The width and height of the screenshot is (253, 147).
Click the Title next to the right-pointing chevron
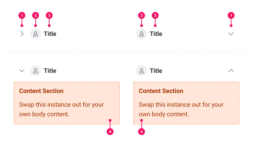[x=50, y=34]
